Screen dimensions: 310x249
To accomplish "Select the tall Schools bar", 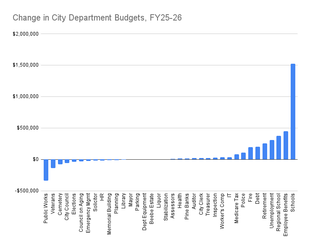I will point(293,112).
